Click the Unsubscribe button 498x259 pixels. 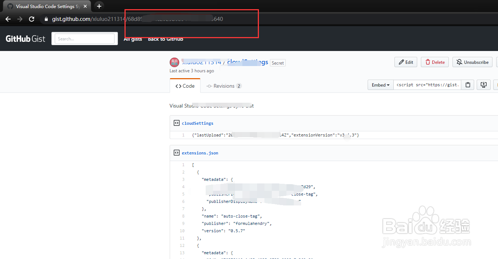coord(473,62)
